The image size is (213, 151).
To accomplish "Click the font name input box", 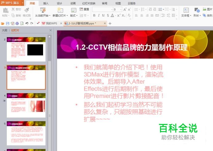I will [102, 9].
